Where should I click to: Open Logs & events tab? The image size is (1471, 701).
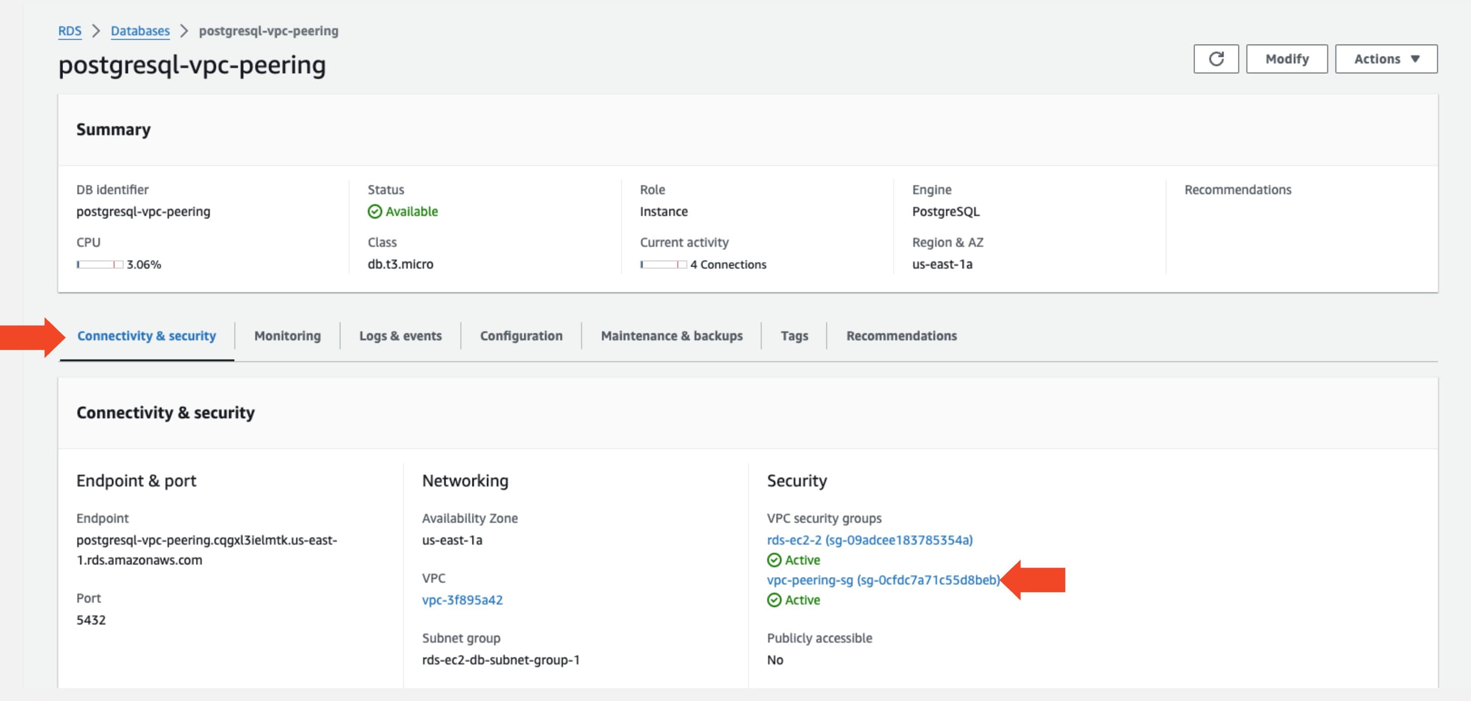400,334
